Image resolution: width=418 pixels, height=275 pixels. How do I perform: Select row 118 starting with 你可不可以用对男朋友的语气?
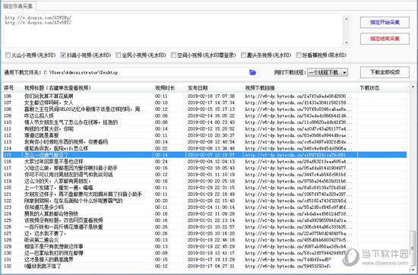204,174
